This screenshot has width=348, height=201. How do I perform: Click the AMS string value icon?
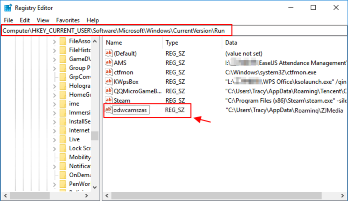pyautogui.click(x=109, y=63)
